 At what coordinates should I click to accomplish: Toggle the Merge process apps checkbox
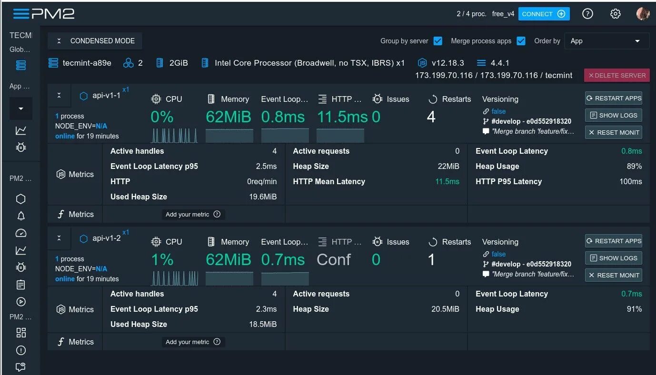click(521, 41)
